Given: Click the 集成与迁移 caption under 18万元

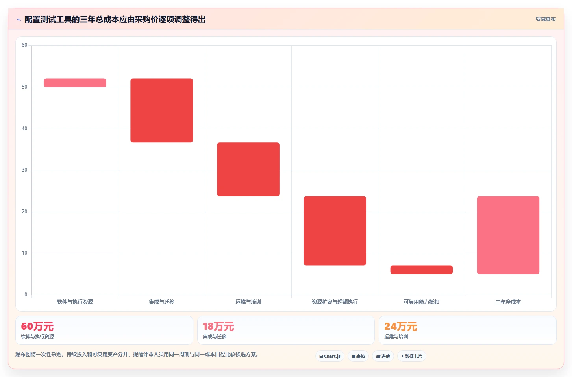Looking at the screenshot, I should [215, 337].
